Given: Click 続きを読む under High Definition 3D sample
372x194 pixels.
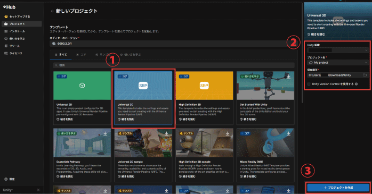Looking at the screenshot, I should coord(187,176).
